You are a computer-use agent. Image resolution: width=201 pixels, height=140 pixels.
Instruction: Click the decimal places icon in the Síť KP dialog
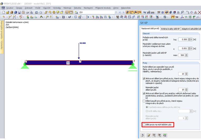165,135
